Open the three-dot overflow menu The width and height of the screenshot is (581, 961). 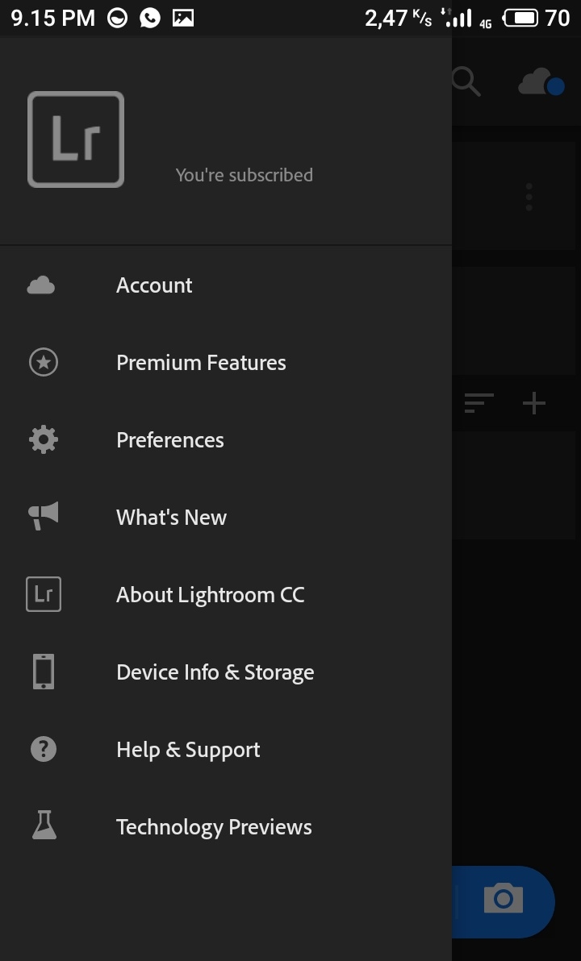(x=529, y=197)
